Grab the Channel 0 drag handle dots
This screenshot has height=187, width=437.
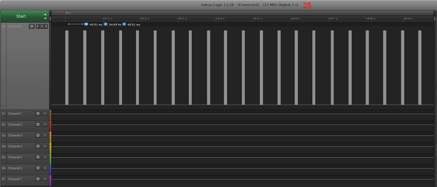(3, 107)
